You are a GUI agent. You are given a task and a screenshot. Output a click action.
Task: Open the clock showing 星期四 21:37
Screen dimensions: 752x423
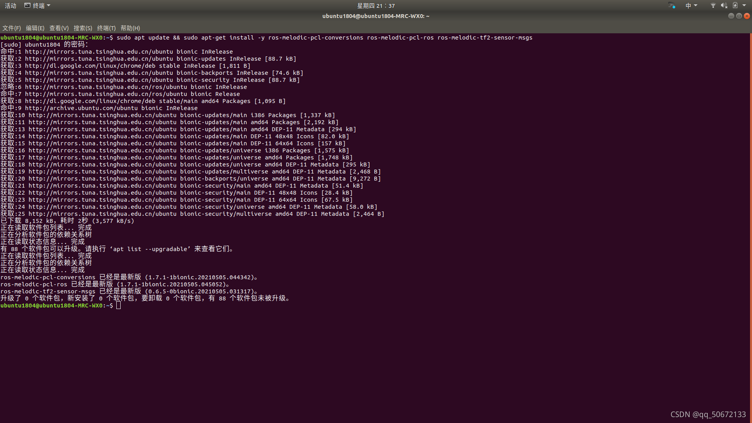(x=376, y=5)
